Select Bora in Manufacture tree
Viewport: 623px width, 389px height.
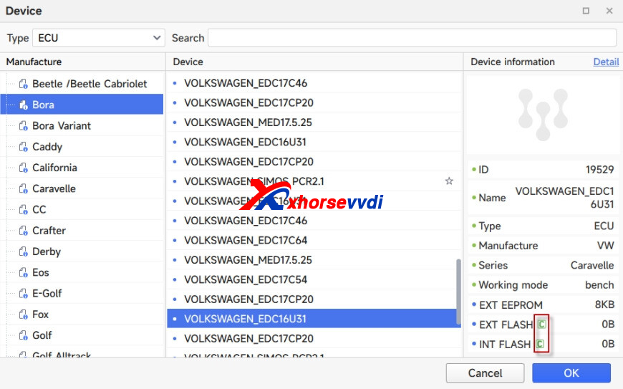click(x=82, y=105)
